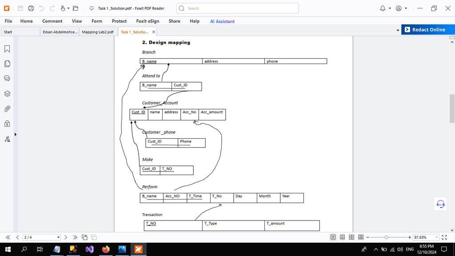Close the Task 1_Solution tab

(153, 32)
